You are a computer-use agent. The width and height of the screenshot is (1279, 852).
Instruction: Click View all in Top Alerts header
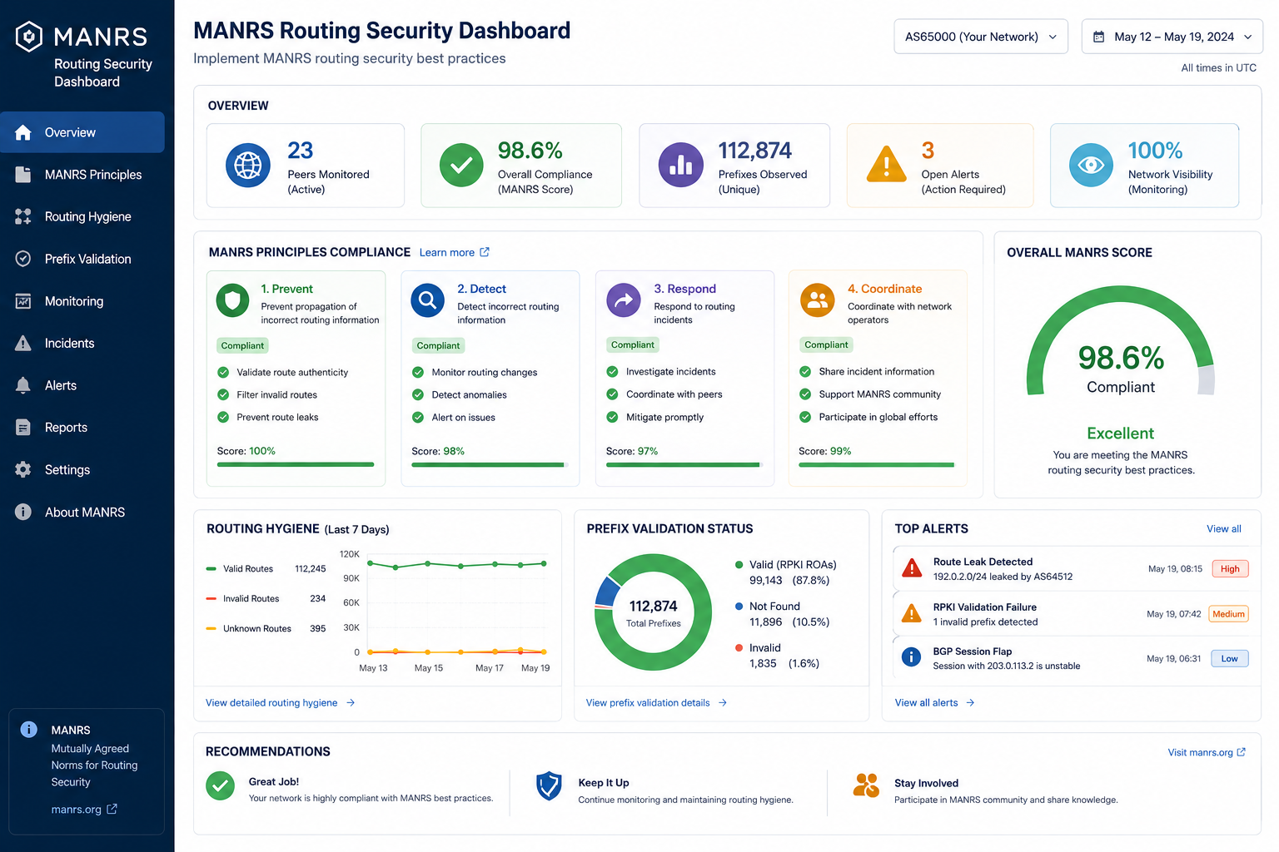coord(1224,529)
